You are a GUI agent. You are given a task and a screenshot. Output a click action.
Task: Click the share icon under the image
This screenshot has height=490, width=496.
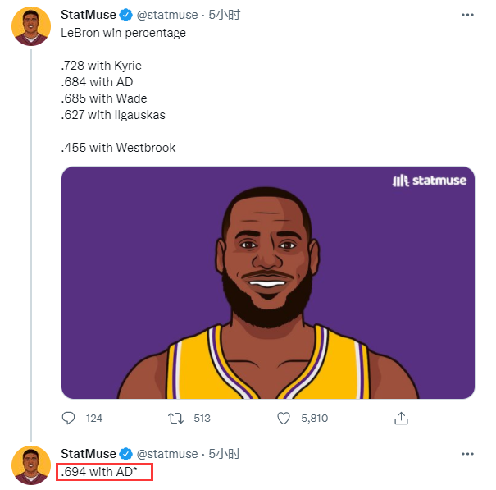[x=401, y=419]
